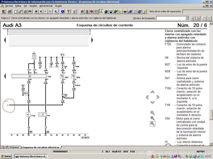Click the left arrow beside V94 component bar
The height and width of the screenshot is (159, 213).
click(5, 76)
